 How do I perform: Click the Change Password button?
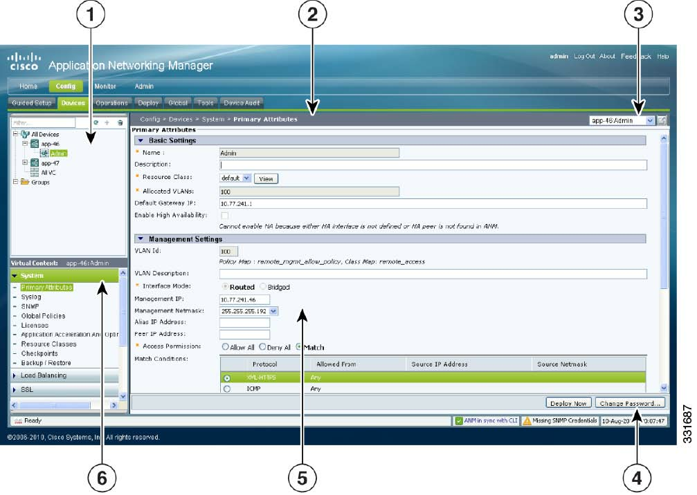tap(631, 402)
